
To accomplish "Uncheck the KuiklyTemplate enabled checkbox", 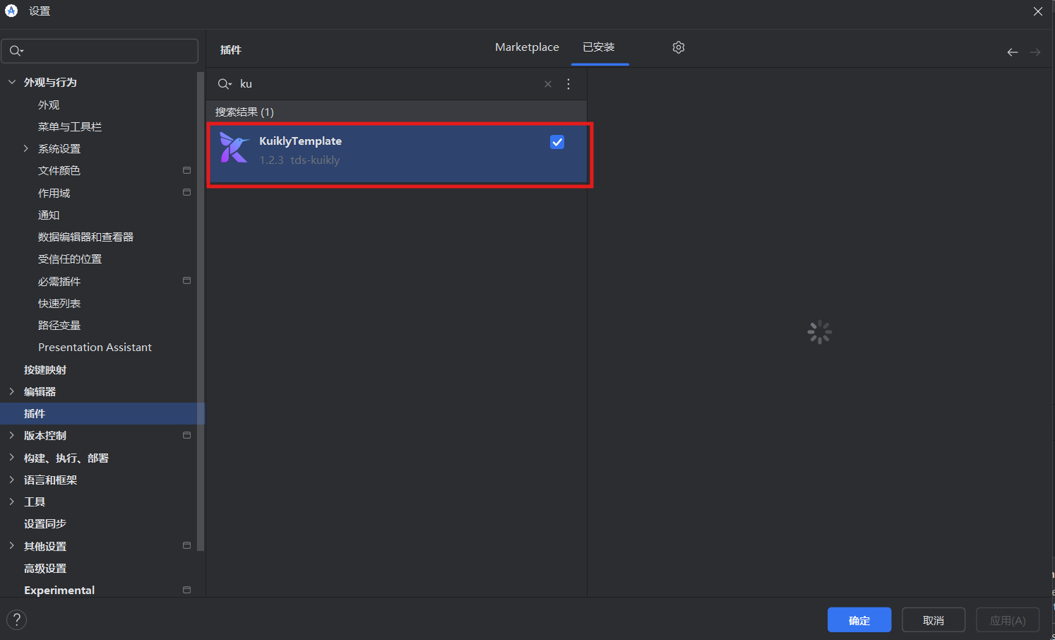I will (557, 142).
